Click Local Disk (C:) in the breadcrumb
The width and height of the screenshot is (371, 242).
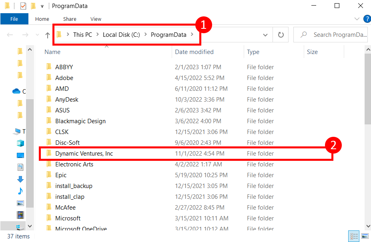121,35
